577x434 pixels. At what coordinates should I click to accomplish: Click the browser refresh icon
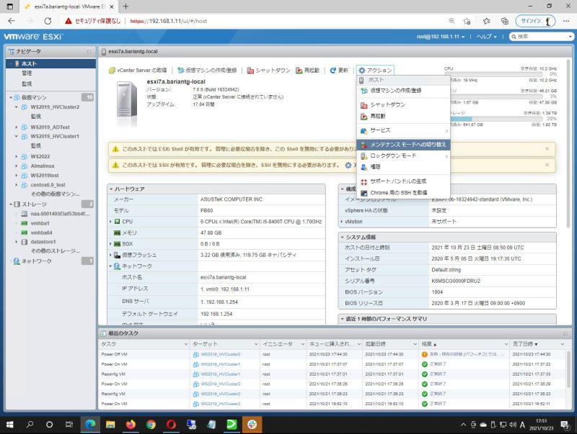48,21
